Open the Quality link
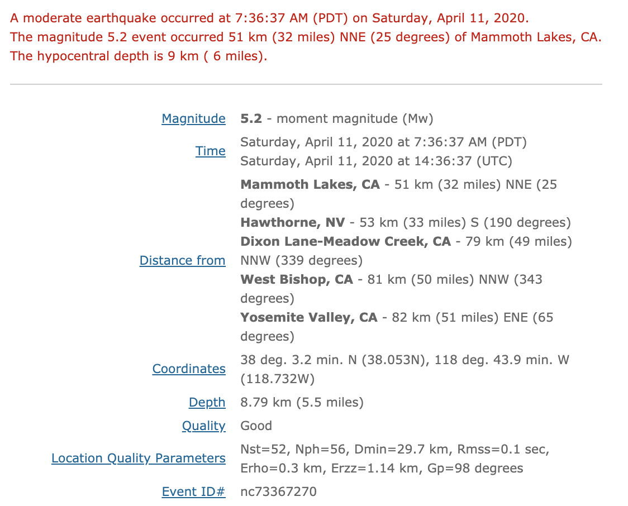The image size is (628, 506). point(203,426)
